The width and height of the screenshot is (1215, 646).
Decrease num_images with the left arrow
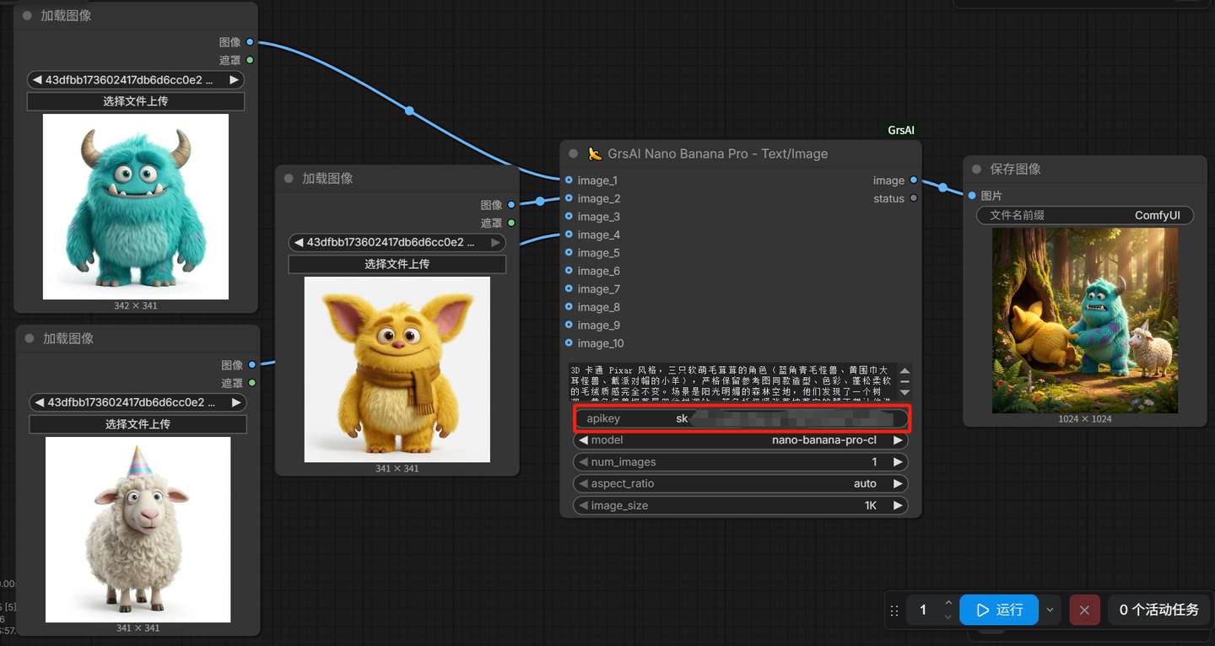pyautogui.click(x=583, y=462)
